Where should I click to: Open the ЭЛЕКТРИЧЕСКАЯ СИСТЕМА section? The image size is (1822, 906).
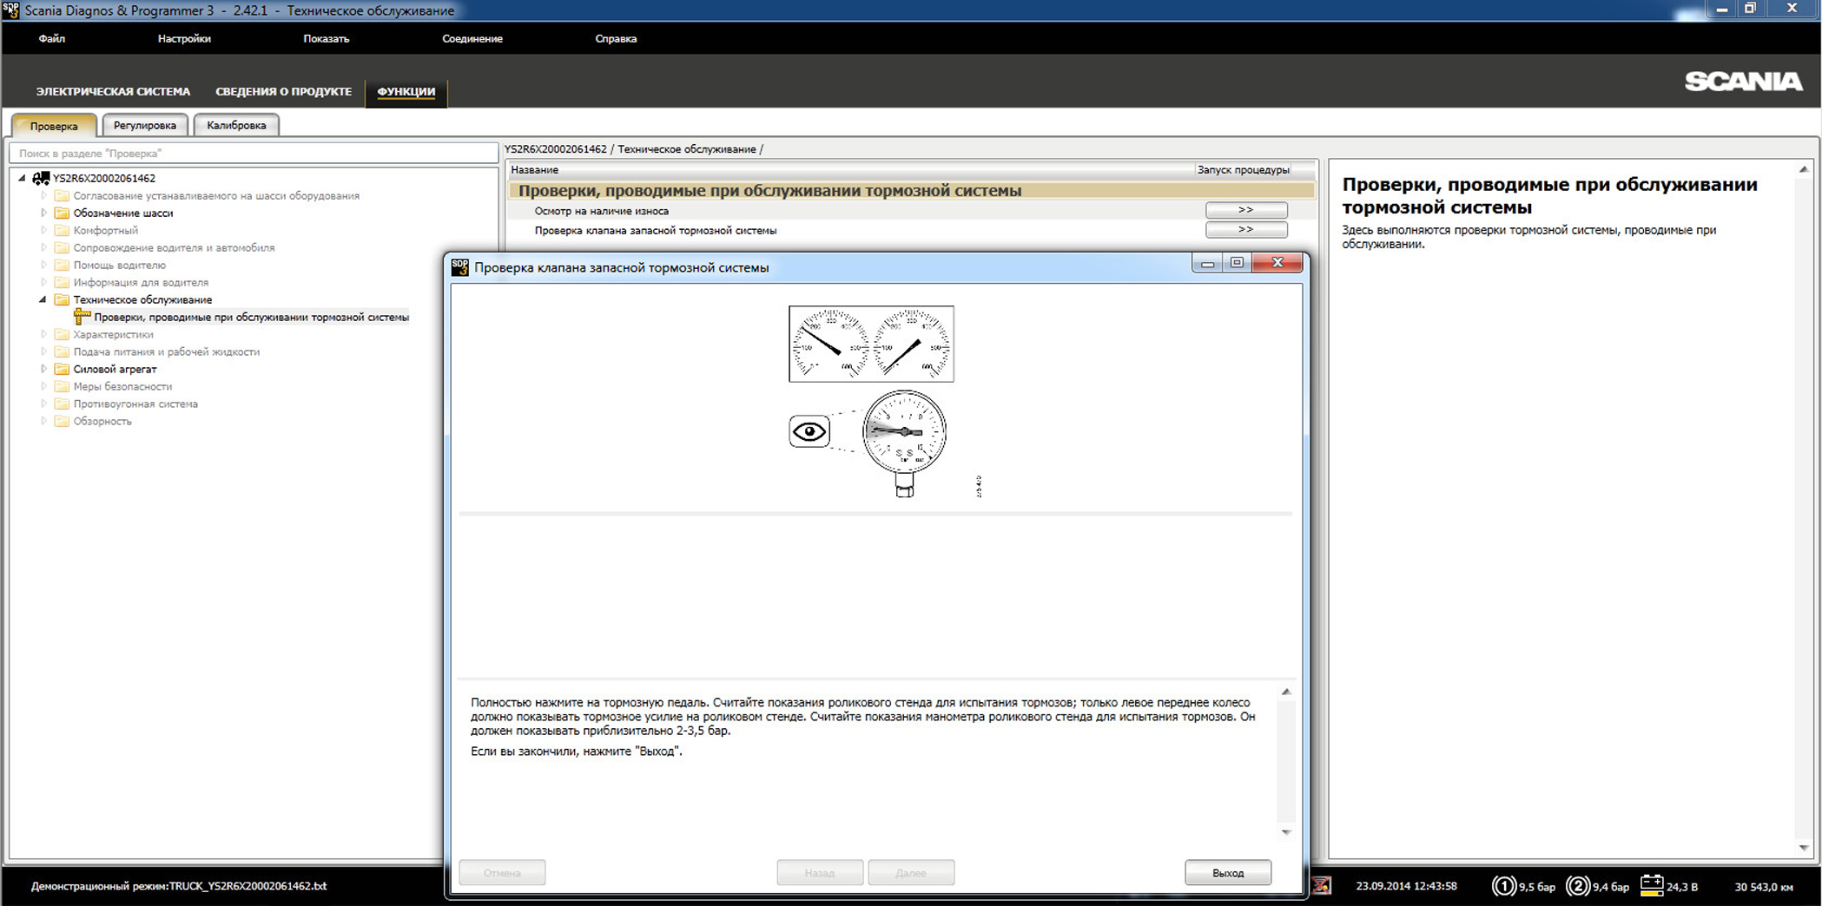[x=113, y=91]
